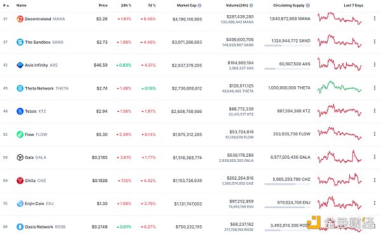The image size is (381, 236).
Task: Open three-dot menu for Theta Network row
Action: 375,88
